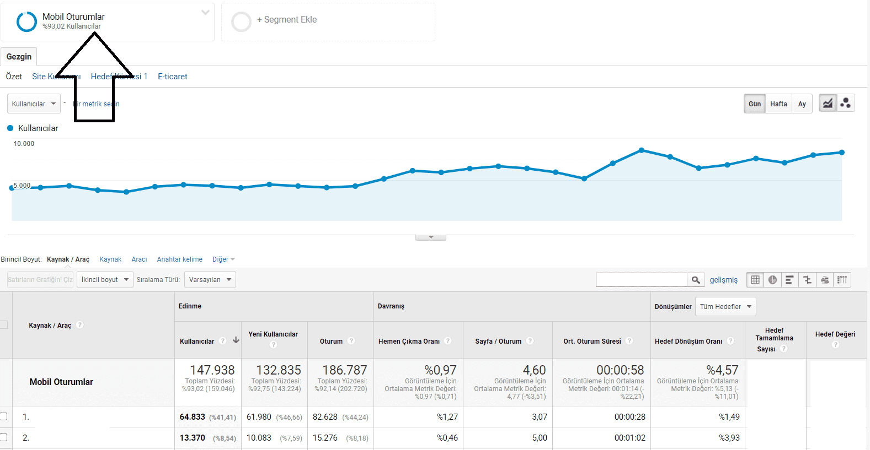Click the 64.833 users value in row 1

click(192, 417)
